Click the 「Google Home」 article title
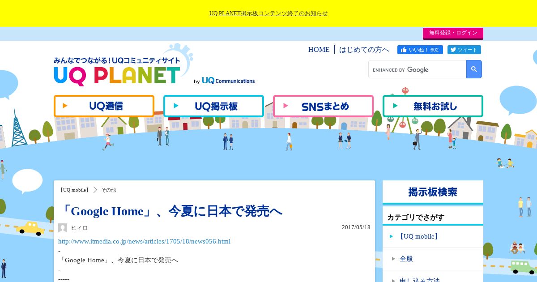Screen dimensions: 537x282 pyautogui.click(x=170, y=211)
